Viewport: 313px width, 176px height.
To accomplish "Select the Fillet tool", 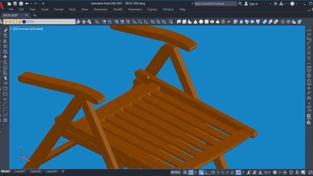I will 5,110.
